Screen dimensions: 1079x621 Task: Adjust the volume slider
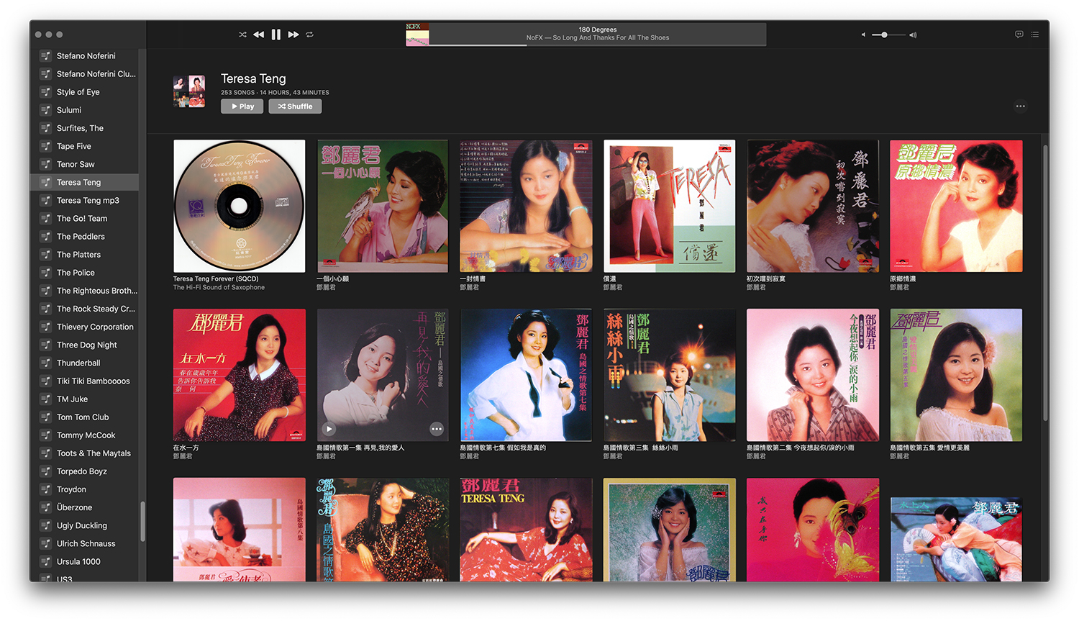888,35
